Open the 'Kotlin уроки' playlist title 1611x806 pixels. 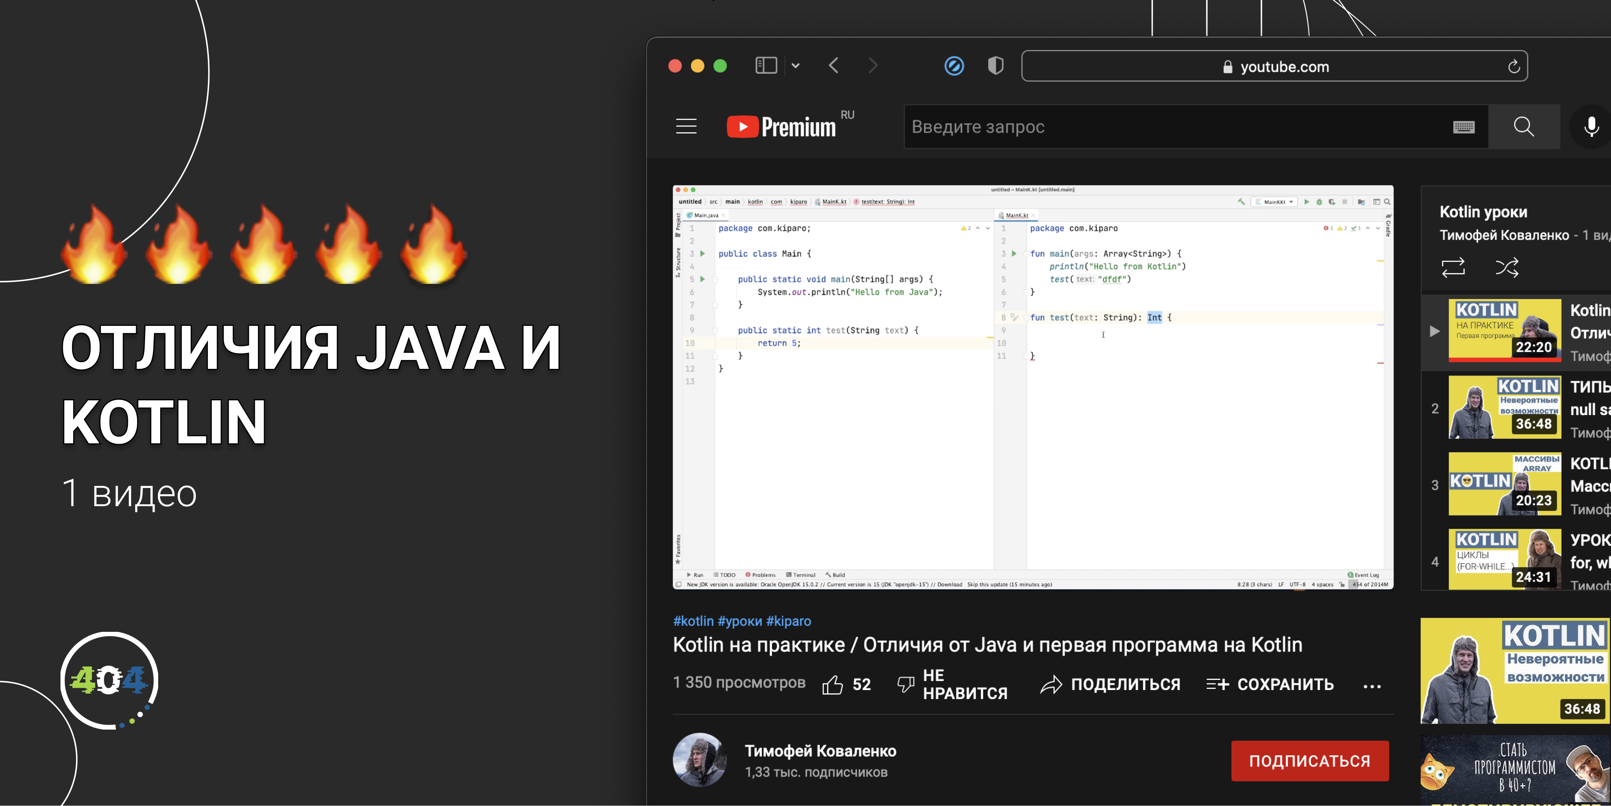pos(1483,212)
